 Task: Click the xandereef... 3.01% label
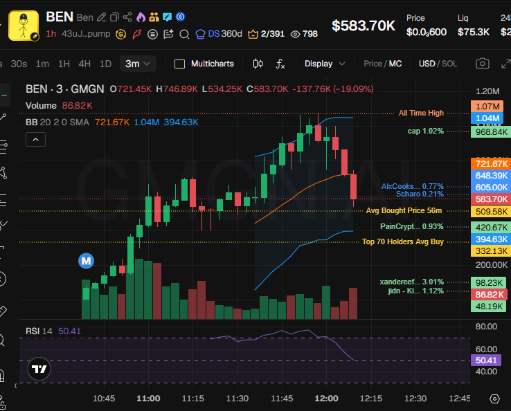pos(411,282)
